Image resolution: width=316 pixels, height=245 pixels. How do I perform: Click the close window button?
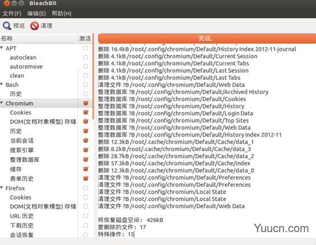7,3
